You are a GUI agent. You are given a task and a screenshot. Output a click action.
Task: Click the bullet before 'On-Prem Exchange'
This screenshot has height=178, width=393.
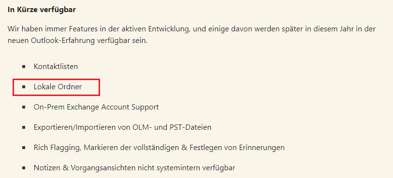coord(24,107)
